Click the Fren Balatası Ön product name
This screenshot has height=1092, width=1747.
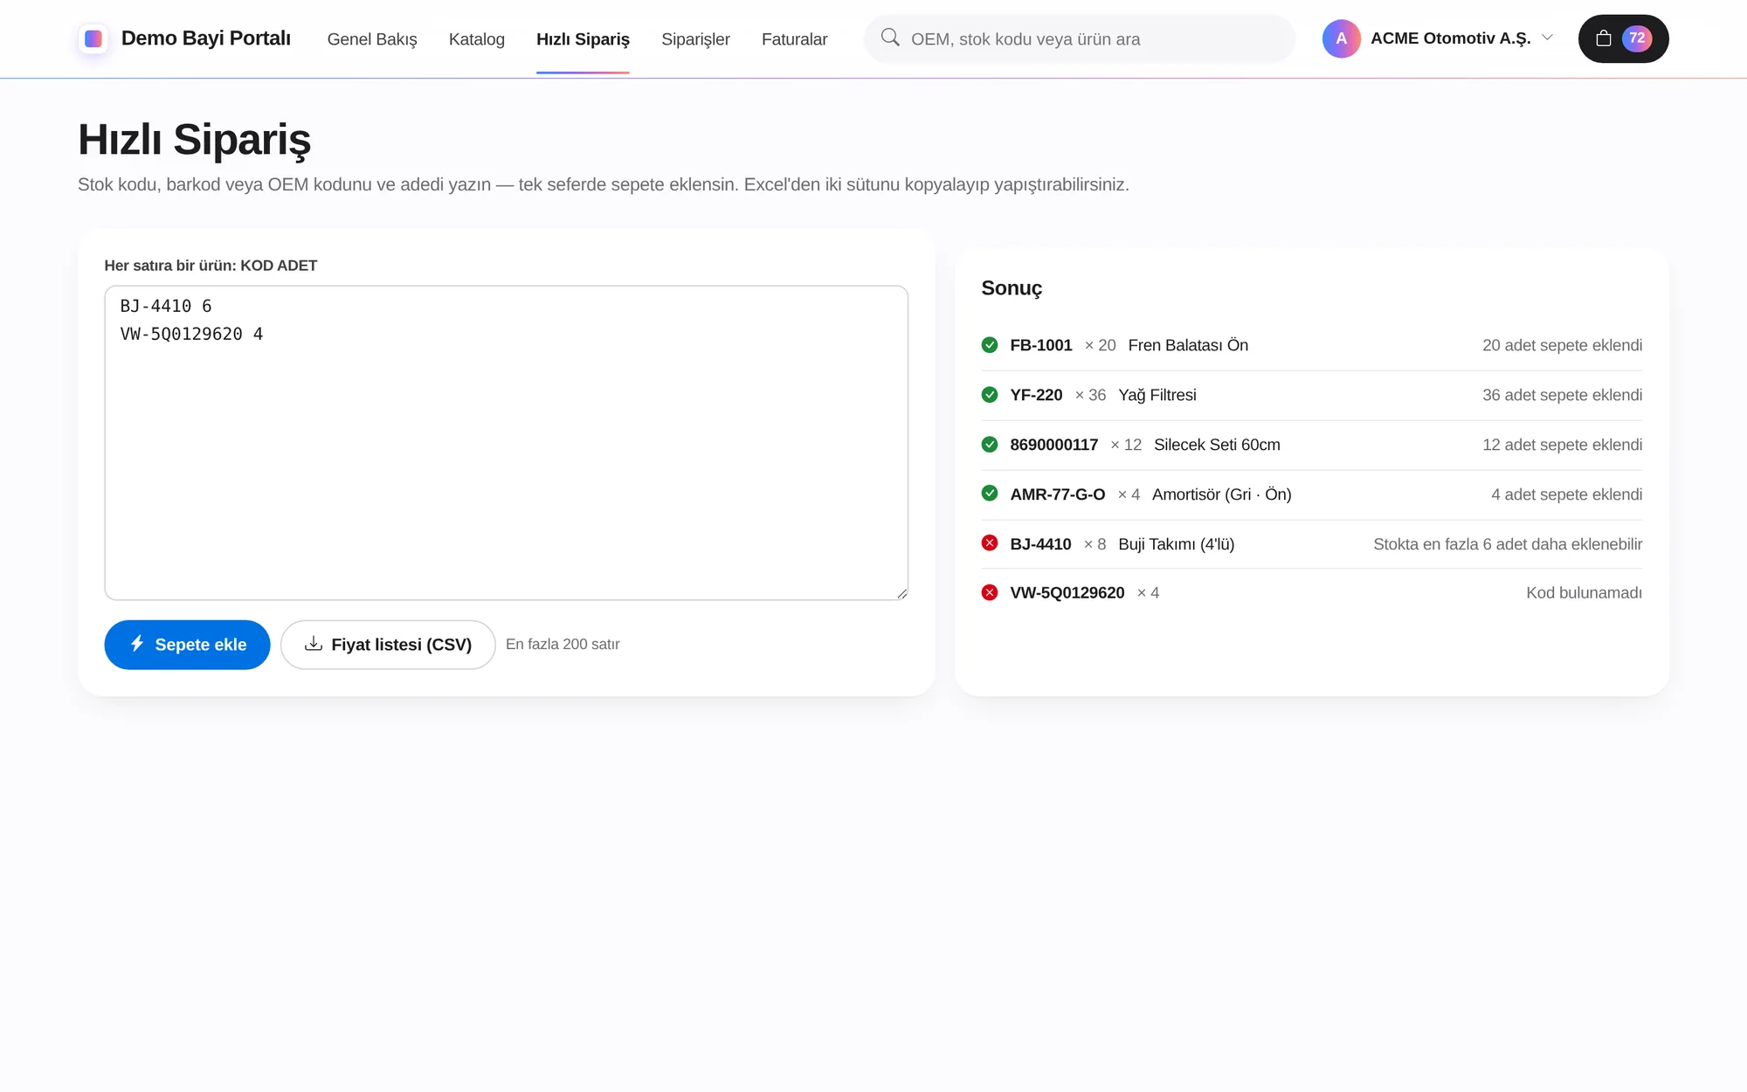point(1188,345)
